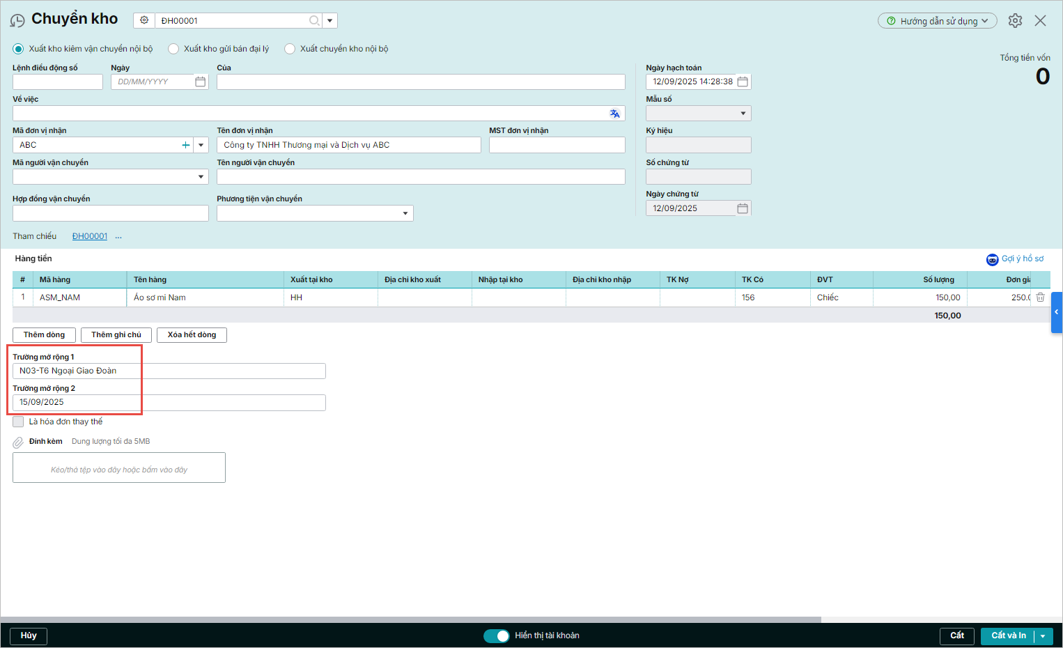Delete row 1 with the trash icon
Screen dimensions: 1063x648
coord(1040,298)
